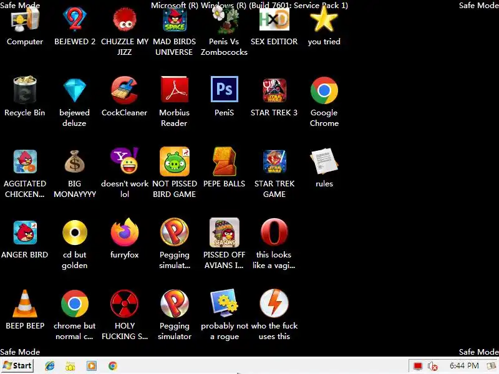Screen dimensions: 499x374
Task: Open the Recycle Bin
Action: [x=25, y=90]
